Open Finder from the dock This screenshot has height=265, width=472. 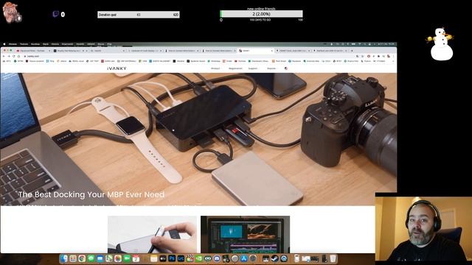click(x=64, y=258)
